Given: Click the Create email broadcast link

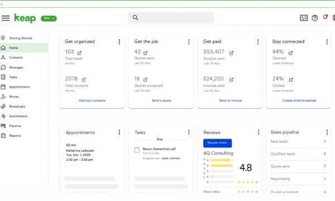Looking at the screenshot, I should pos(299,100).
